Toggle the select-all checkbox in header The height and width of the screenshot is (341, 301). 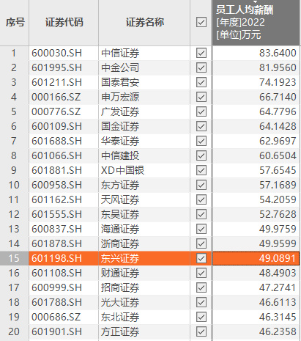click(201, 22)
